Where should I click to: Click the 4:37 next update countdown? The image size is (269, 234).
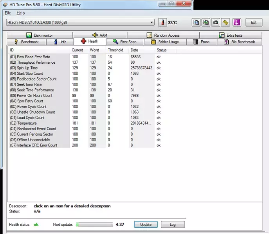[120, 224]
